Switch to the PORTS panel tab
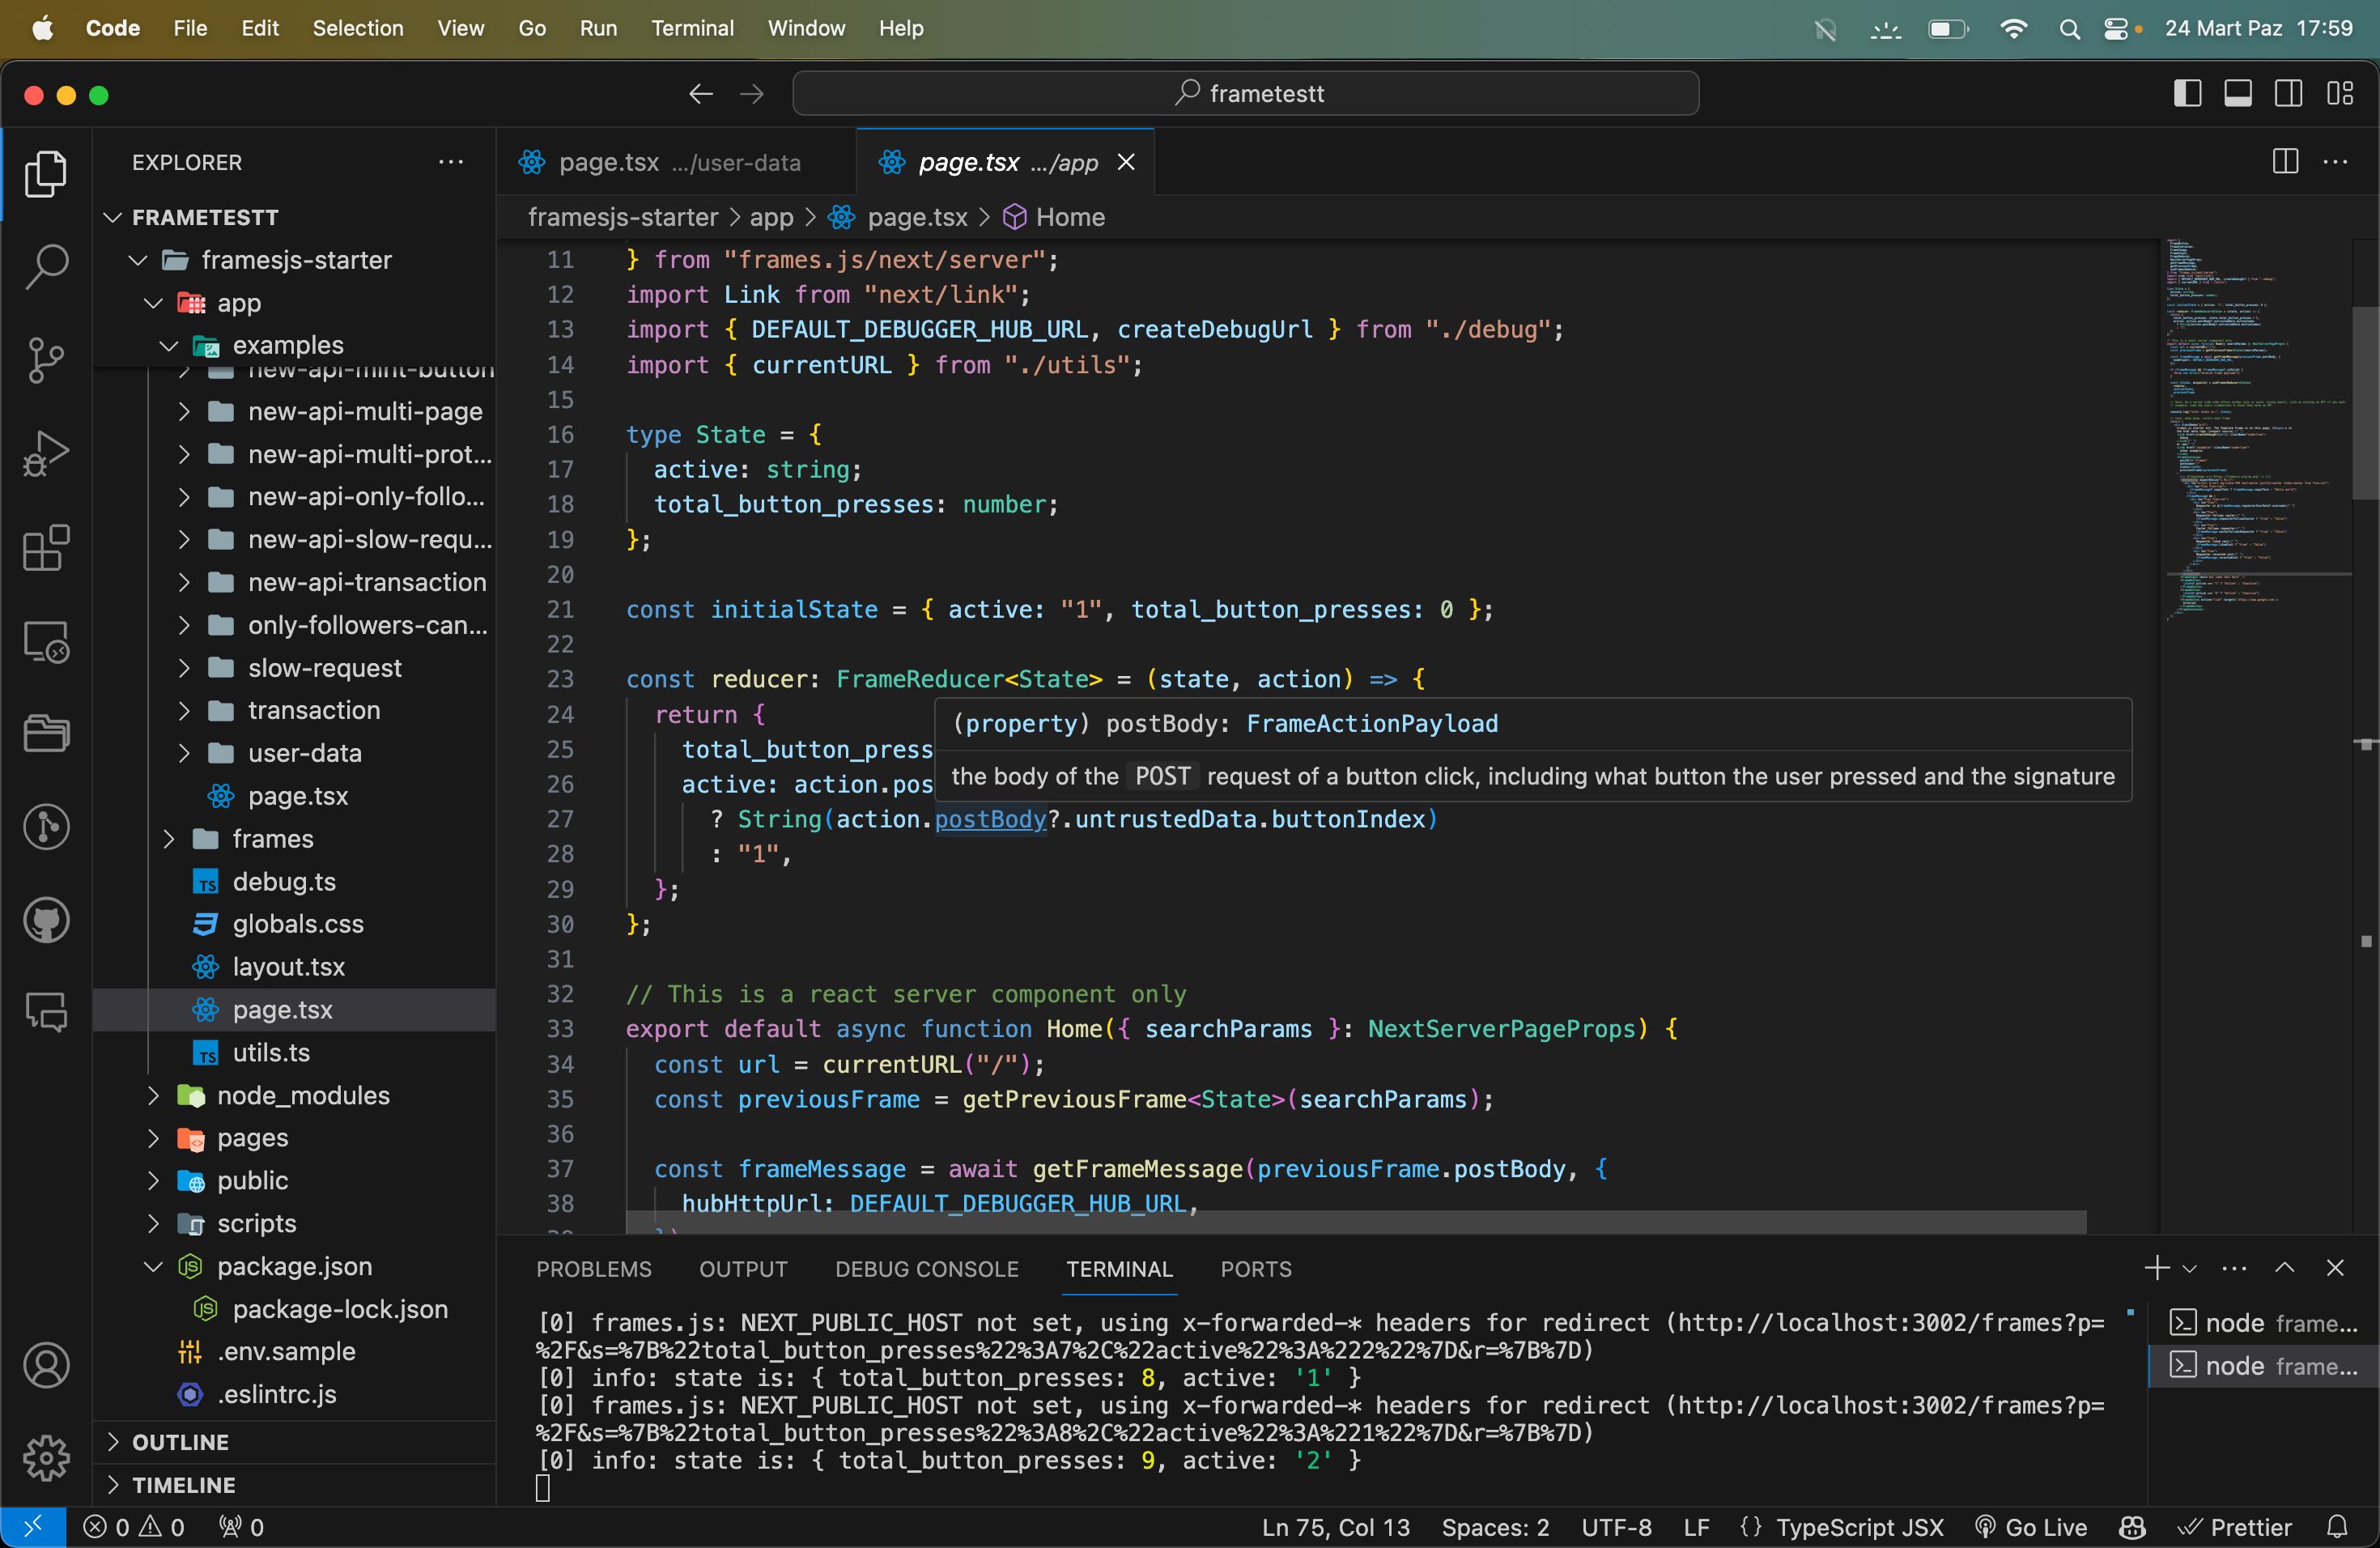 (x=1256, y=1268)
